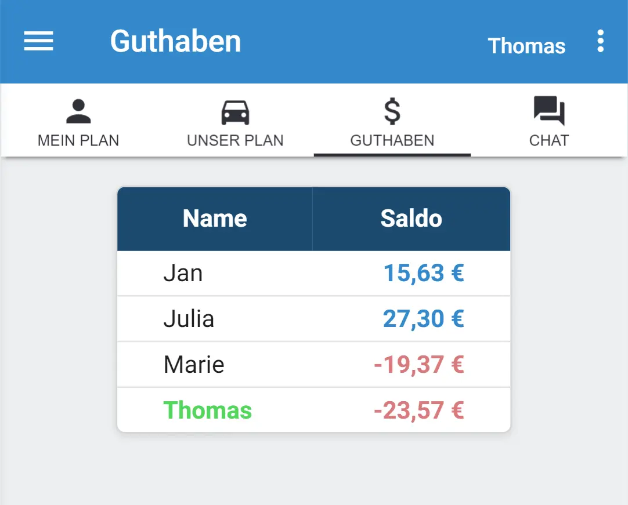Open the three-dot overflow menu
Screen dimensions: 628x505
pyautogui.click(x=601, y=41)
